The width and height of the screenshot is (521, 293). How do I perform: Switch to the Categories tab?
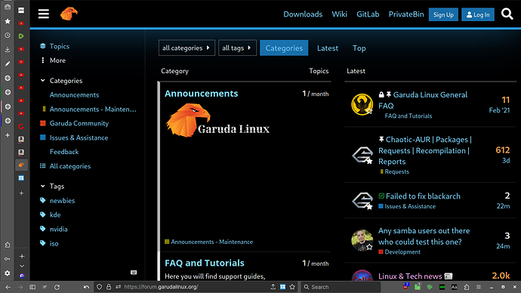coord(284,48)
